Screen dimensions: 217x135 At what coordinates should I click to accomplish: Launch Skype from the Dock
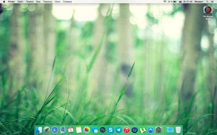[x=111, y=130]
